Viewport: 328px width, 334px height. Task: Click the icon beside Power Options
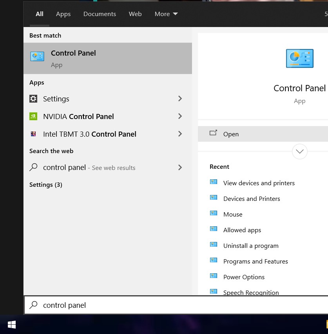(214, 276)
